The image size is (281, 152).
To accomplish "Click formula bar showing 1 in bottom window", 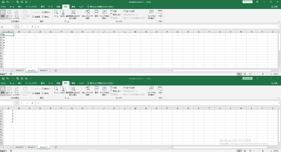I will click(157, 103).
